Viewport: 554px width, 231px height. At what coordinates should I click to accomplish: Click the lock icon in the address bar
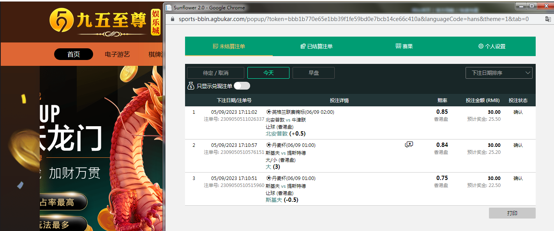pos(172,19)
